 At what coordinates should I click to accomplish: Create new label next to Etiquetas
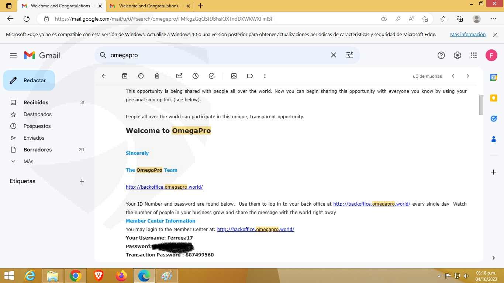pyautogui.click(x=82, y=181)
